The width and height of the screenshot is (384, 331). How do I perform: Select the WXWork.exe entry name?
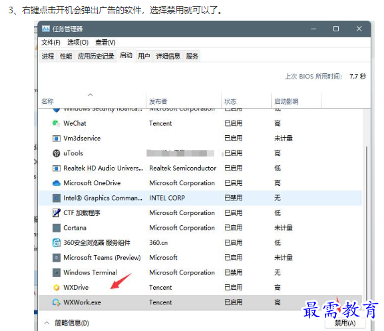(x=83, y=302)
